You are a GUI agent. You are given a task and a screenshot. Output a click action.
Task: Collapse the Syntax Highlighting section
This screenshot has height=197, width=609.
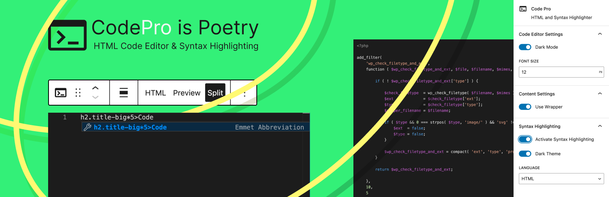click(x=600, y=126)
